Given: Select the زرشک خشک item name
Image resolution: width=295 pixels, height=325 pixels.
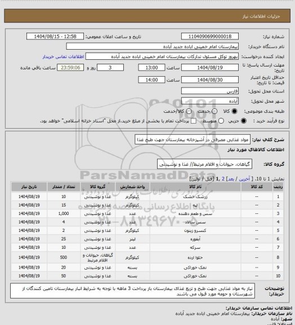Looking at the screenshot, I should [x=195, y=197].
